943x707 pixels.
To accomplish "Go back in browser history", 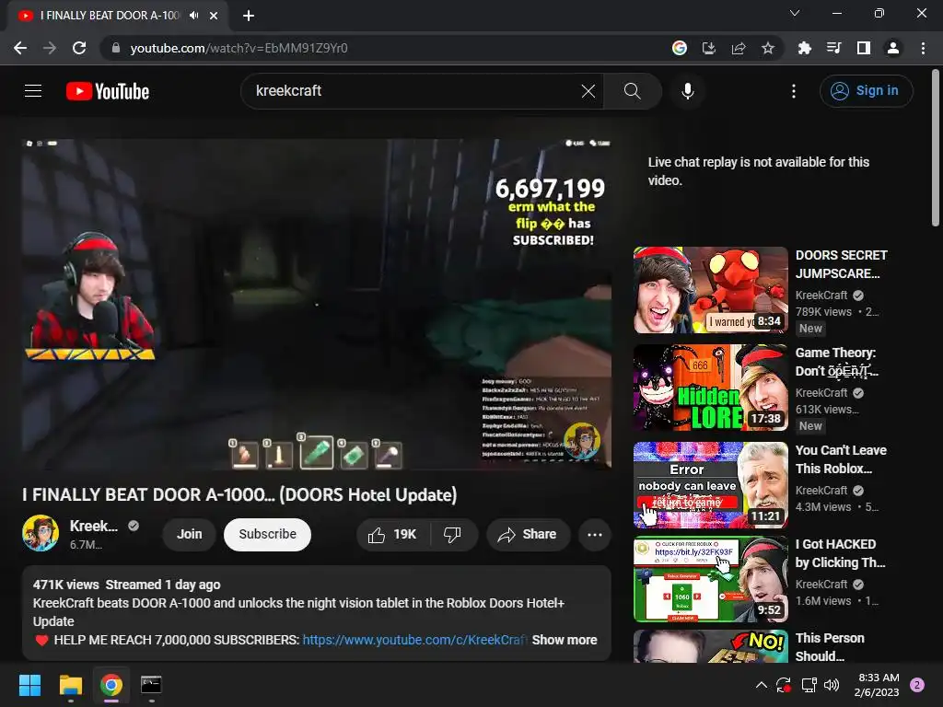I will pos(20,48).
